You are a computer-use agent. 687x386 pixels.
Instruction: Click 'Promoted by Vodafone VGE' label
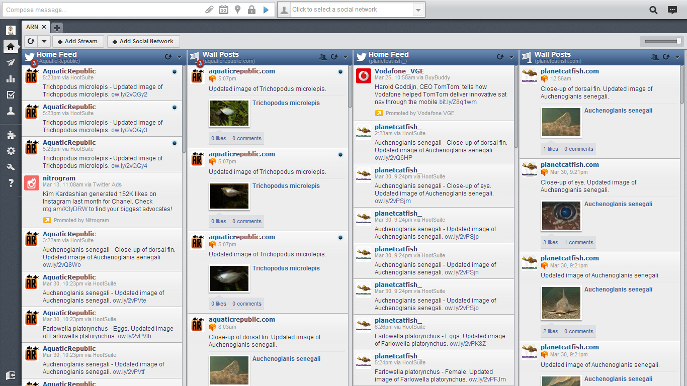(419, 113)
